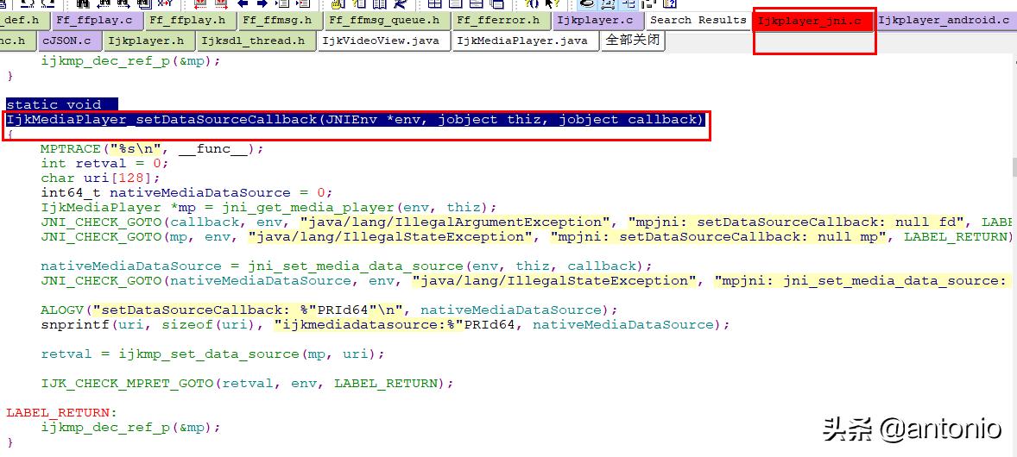1017x457 pixels.
Task: Click the snprintf(uri, sizeof(uri) line
Action: pos(385,325)
